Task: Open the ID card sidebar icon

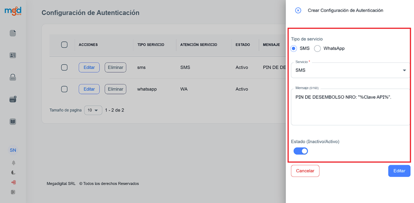Action: pyautogui.click(x=13, y=56)
